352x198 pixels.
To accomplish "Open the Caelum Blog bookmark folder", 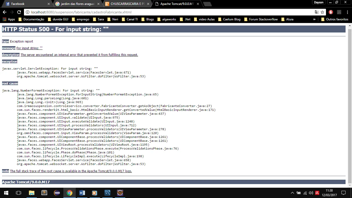I will [229, 19].
